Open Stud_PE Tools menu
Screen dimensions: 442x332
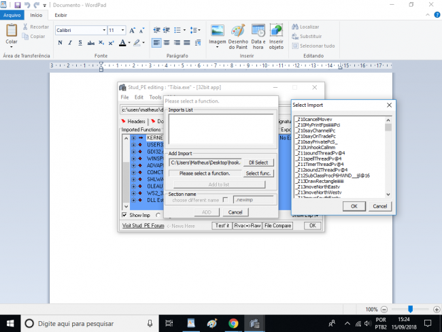coord(155,97)
